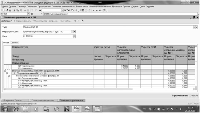Click the M memory icon
Image resolution: width=200 pixels, height=114 pixels.
(x=94, y=10)
